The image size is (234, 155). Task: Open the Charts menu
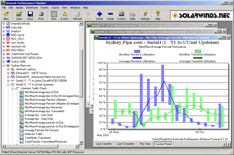tap(55, 8)
